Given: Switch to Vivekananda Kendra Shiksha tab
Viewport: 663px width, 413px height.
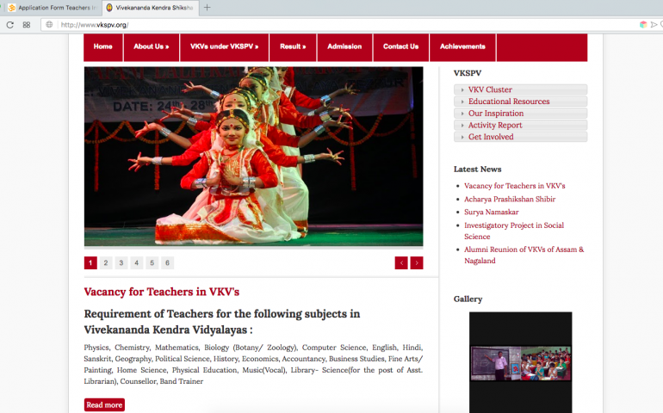Looking at the screenshot, I should pos(150,8).
